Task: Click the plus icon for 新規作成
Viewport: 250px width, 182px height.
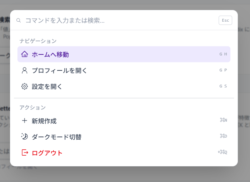Action: tap(25, 121)
